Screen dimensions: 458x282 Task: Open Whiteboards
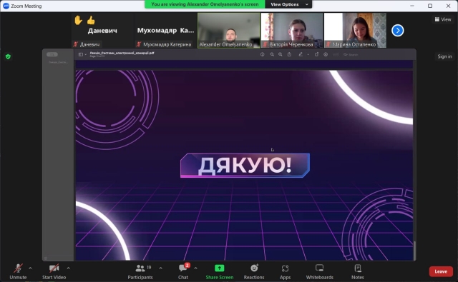tap(320, 271)
